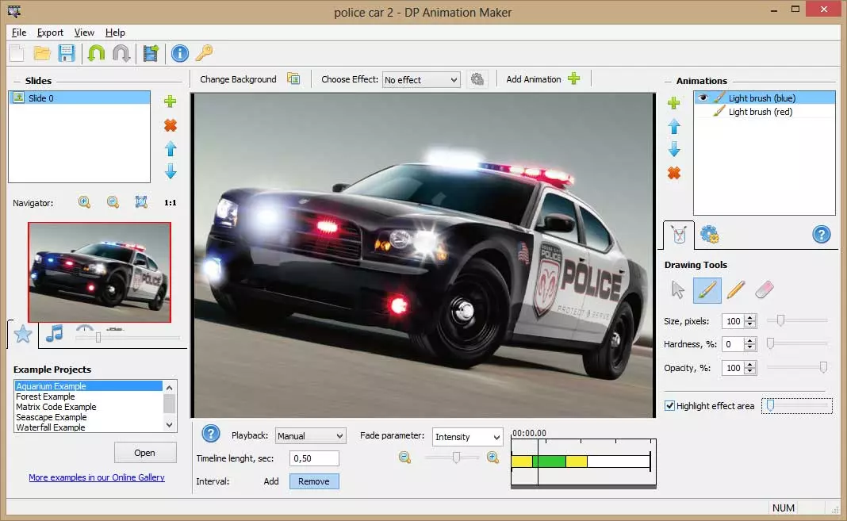Click the green Undo arrow
Viewport: 847px width, 521px height.
pyautogui.click(x=96, y=53)
